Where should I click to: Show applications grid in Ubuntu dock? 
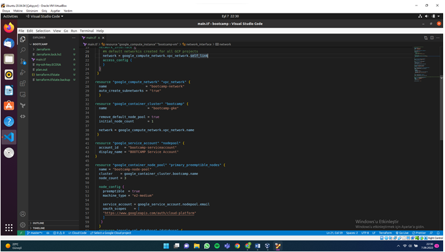point(9,228)
